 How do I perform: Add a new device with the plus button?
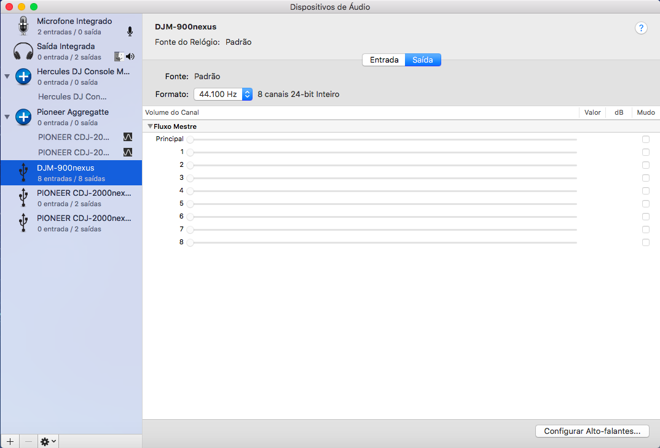pos(10,441)
